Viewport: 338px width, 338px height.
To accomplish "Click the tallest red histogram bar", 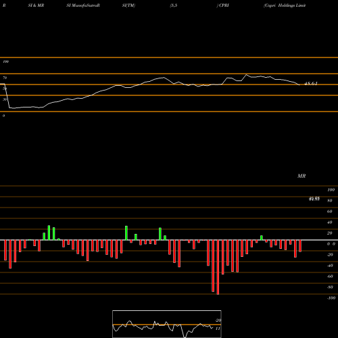I will (218, 267).
